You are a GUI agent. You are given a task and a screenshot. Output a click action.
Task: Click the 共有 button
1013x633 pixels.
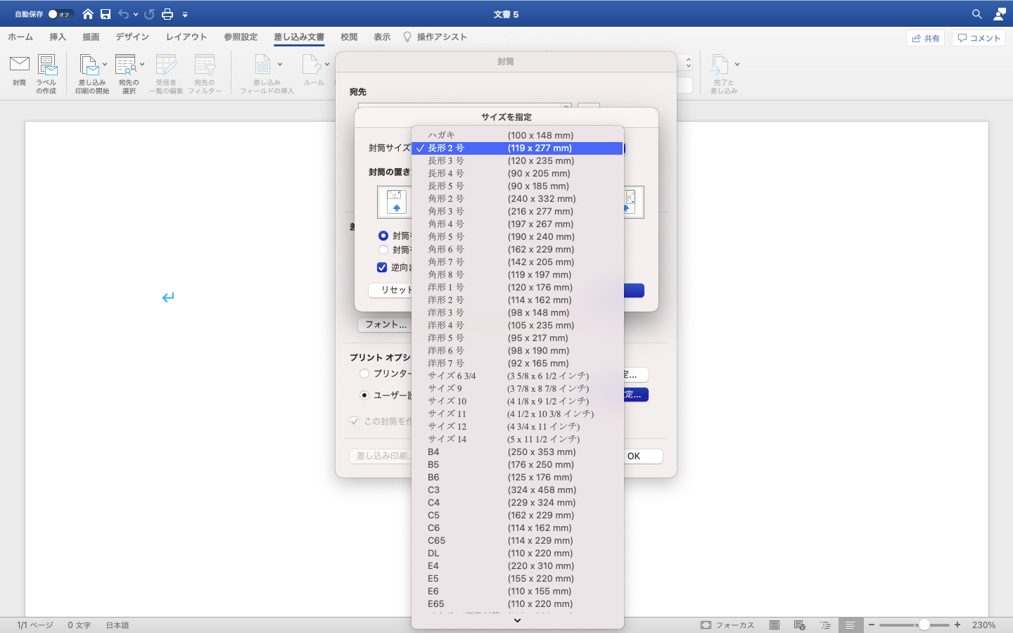click(925, 38)
